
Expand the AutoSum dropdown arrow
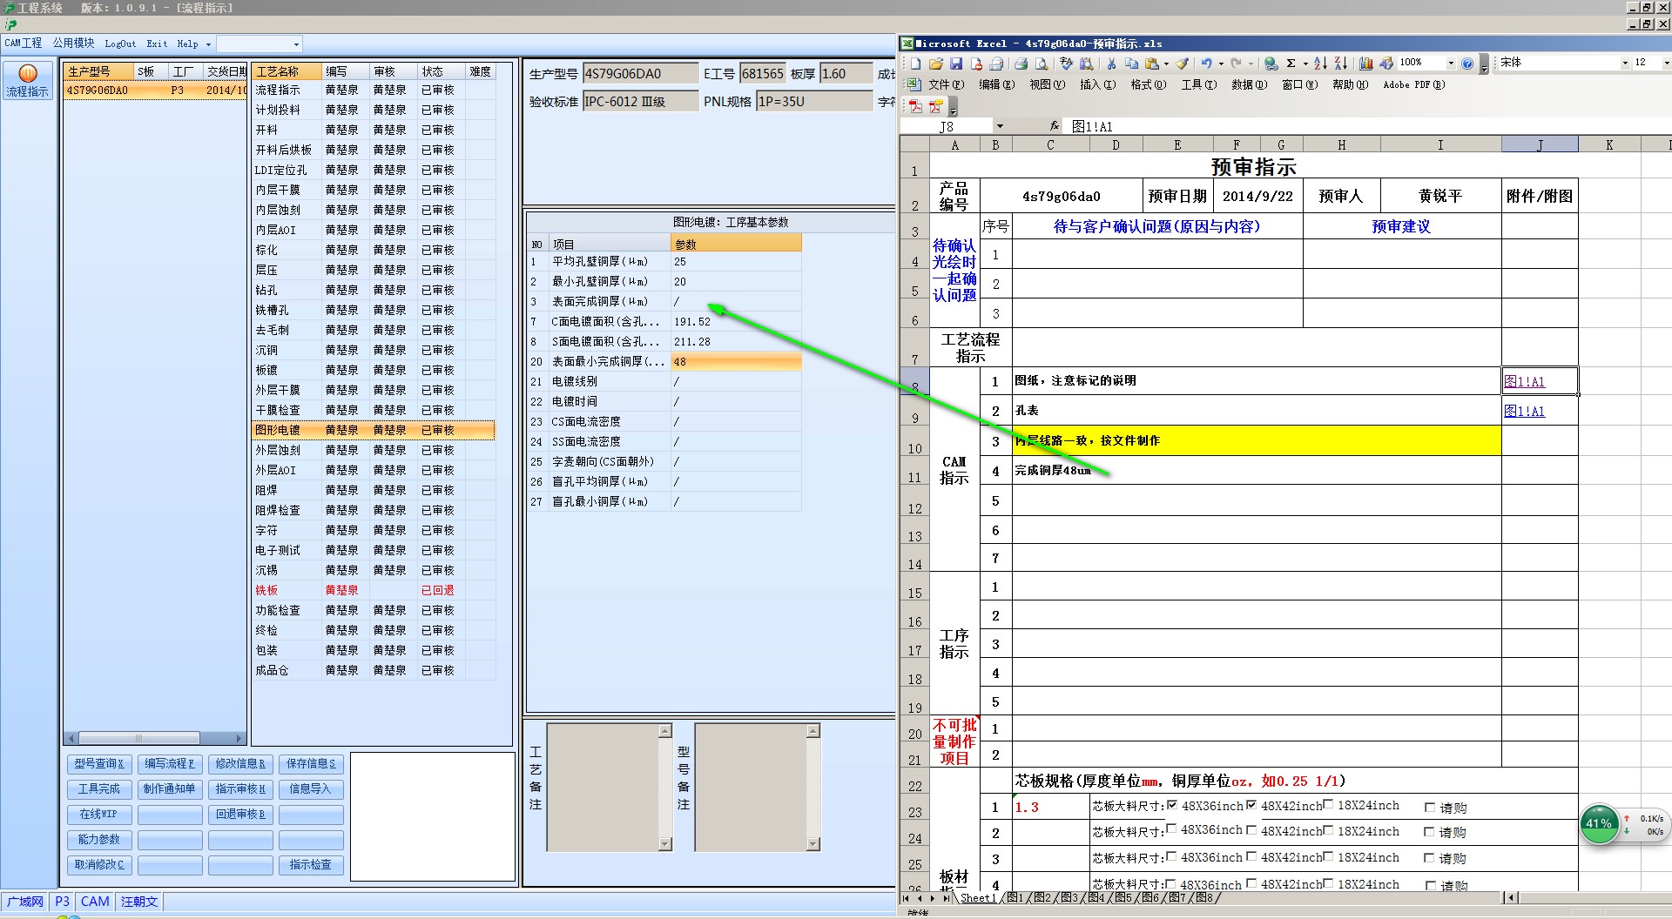point(1305,64)
